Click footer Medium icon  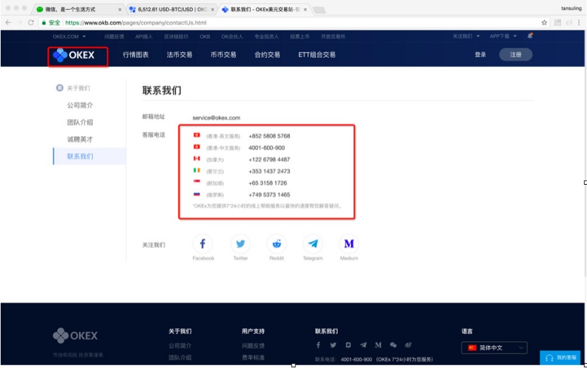pos(378,345)
